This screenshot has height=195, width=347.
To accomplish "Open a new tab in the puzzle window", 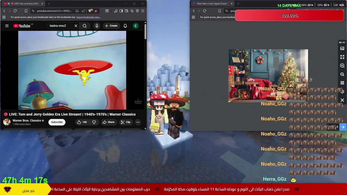I will [238, 4].
